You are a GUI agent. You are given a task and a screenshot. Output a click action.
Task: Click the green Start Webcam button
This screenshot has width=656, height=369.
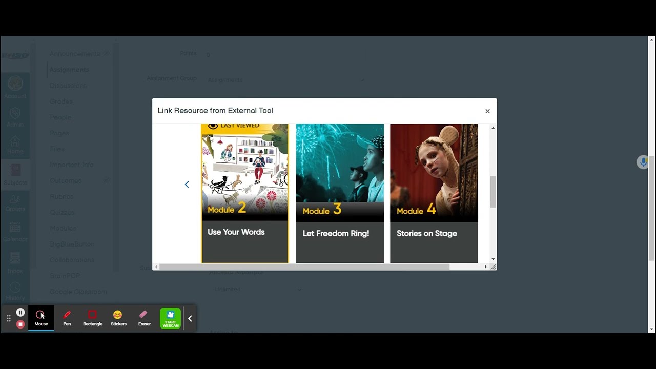click(170, 318)
